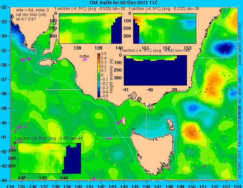Screen dimensions: 243x188
Task: Click the 'bodas_an03_20111202' vertical text
Action: pos(239,44)
